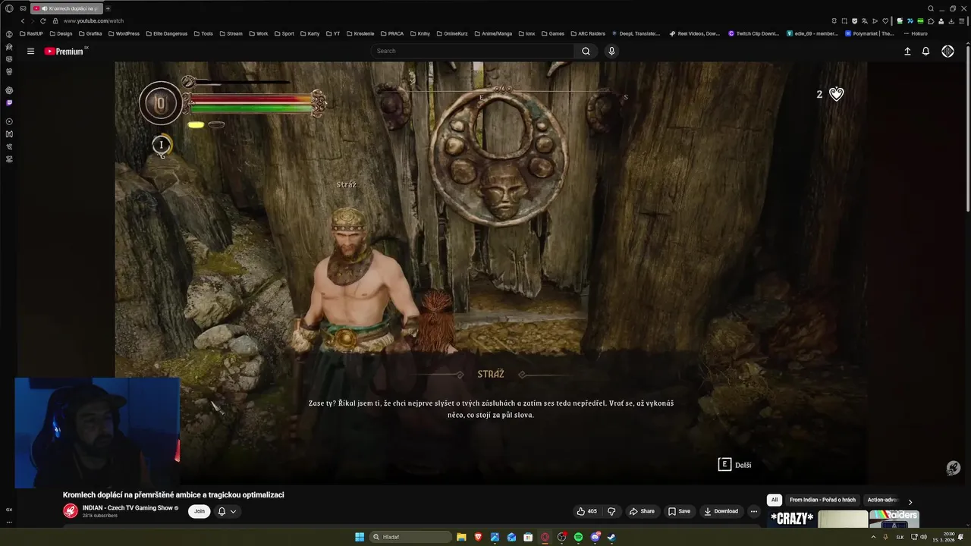Open the YouTube create/upload icon
The height and width of the screenshot is (546, 971).
(x=907, y=51)
